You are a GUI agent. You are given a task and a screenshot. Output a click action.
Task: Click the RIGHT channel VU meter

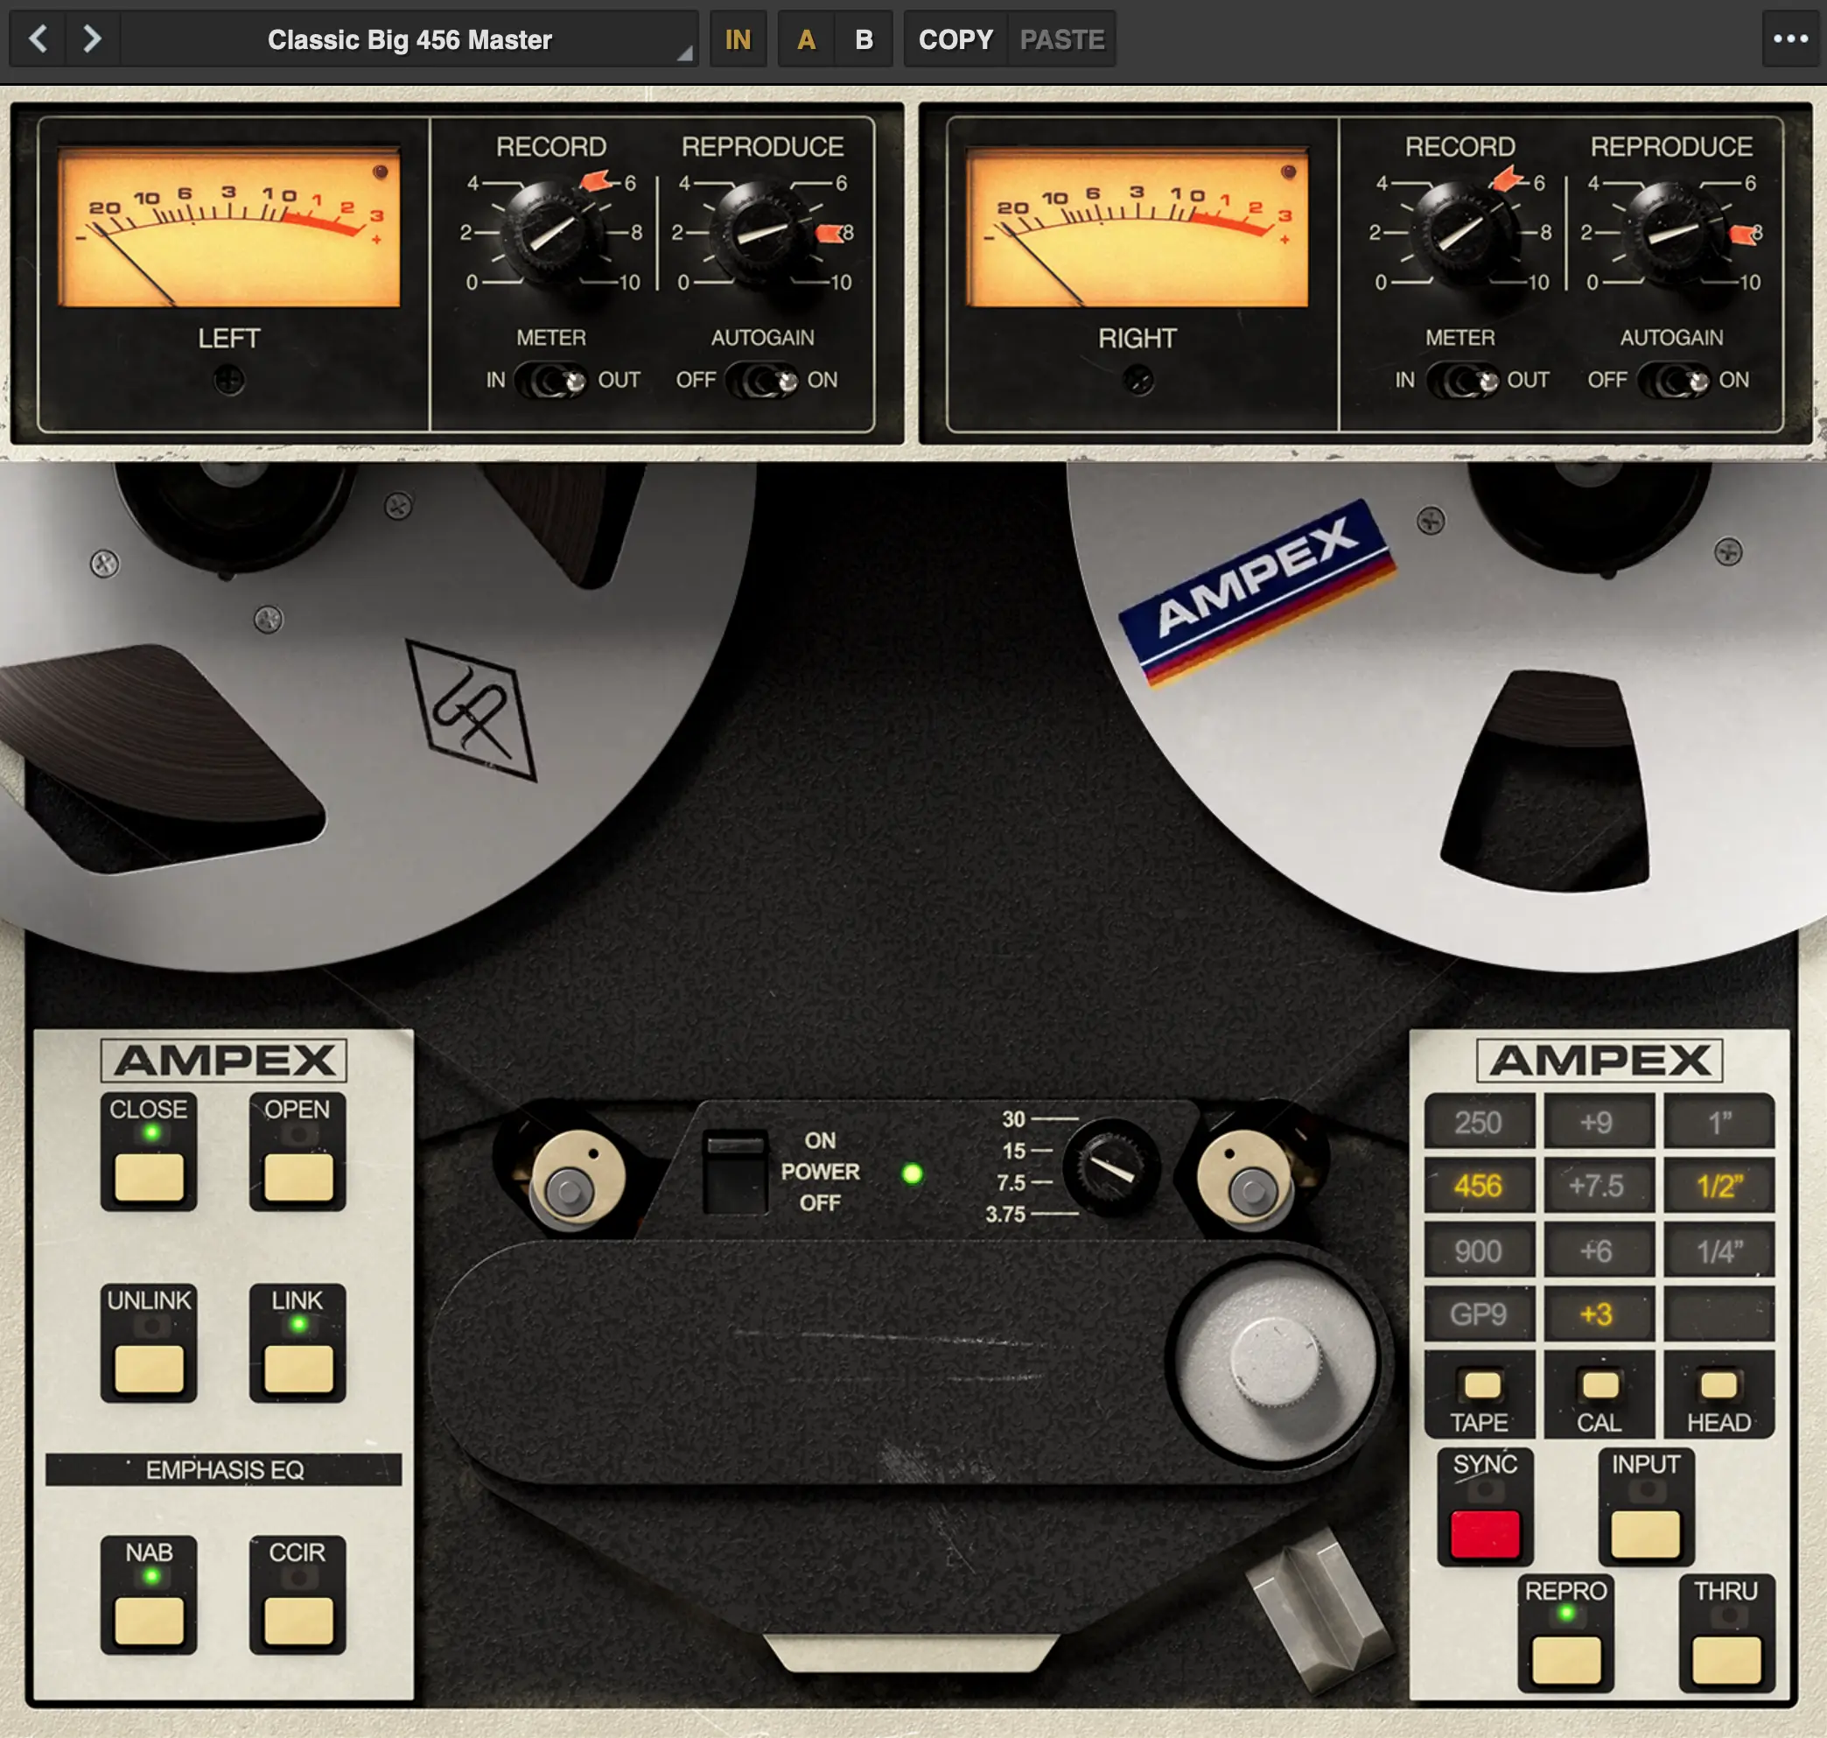[1137, 225]
